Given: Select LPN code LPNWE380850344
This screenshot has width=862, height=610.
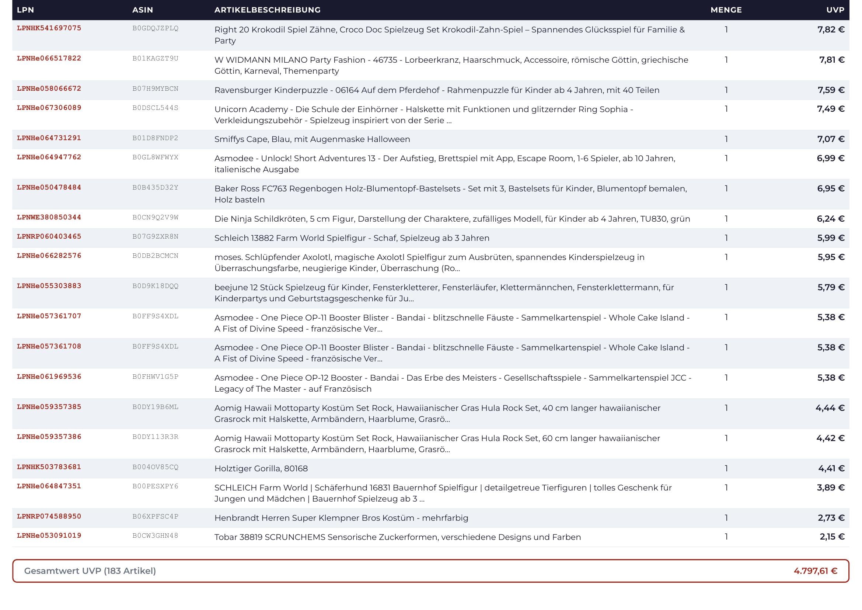Looking at the screenshot, I should tap(49, 218).
